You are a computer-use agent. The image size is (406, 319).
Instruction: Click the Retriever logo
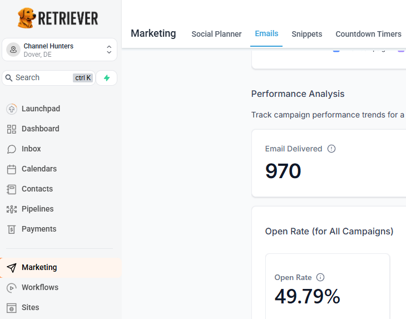pyautogui.click(x=58, y=18)
